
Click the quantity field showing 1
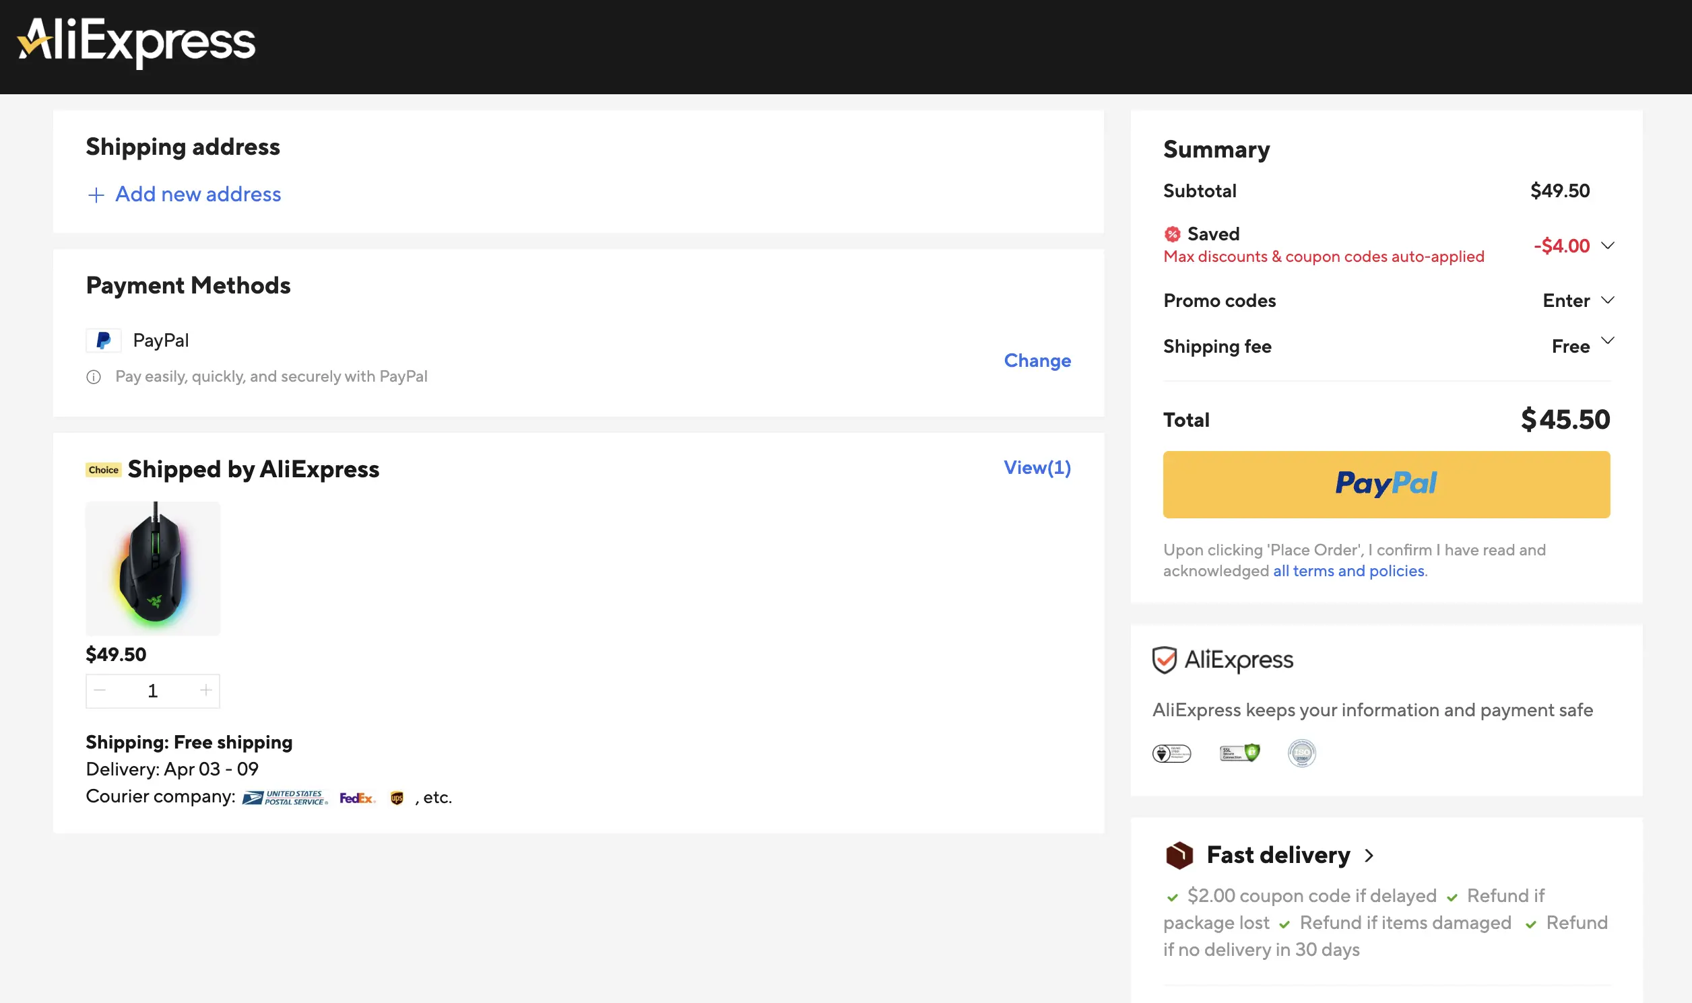click(x=153, y=691)
